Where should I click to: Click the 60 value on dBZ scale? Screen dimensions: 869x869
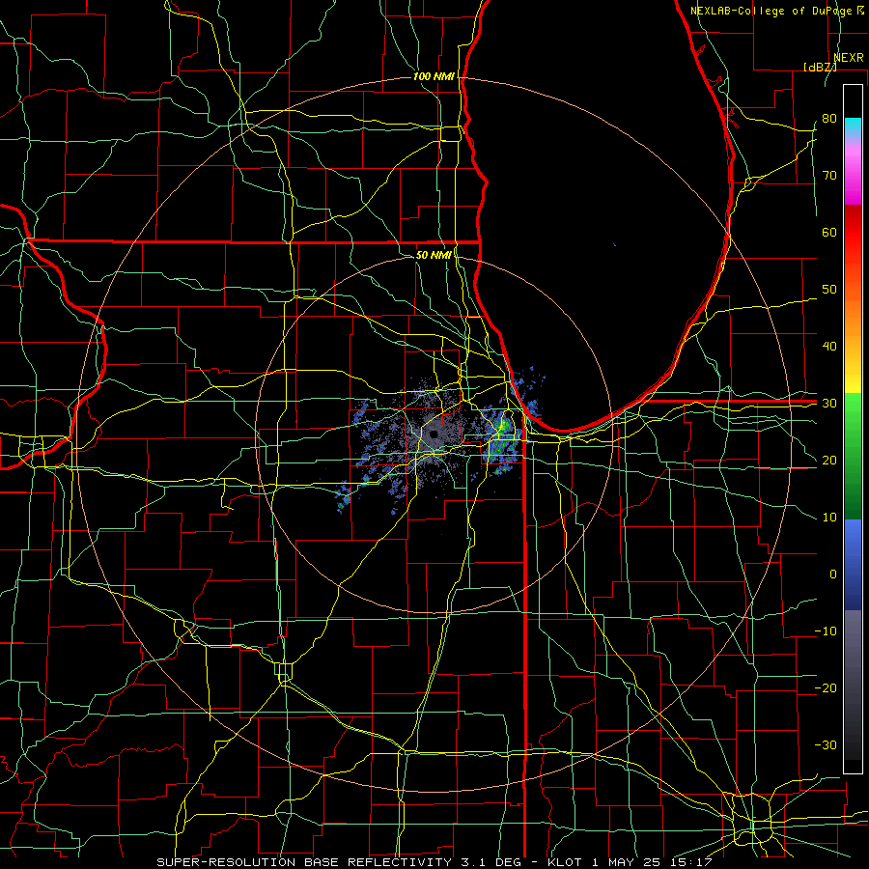click(829, 232)
